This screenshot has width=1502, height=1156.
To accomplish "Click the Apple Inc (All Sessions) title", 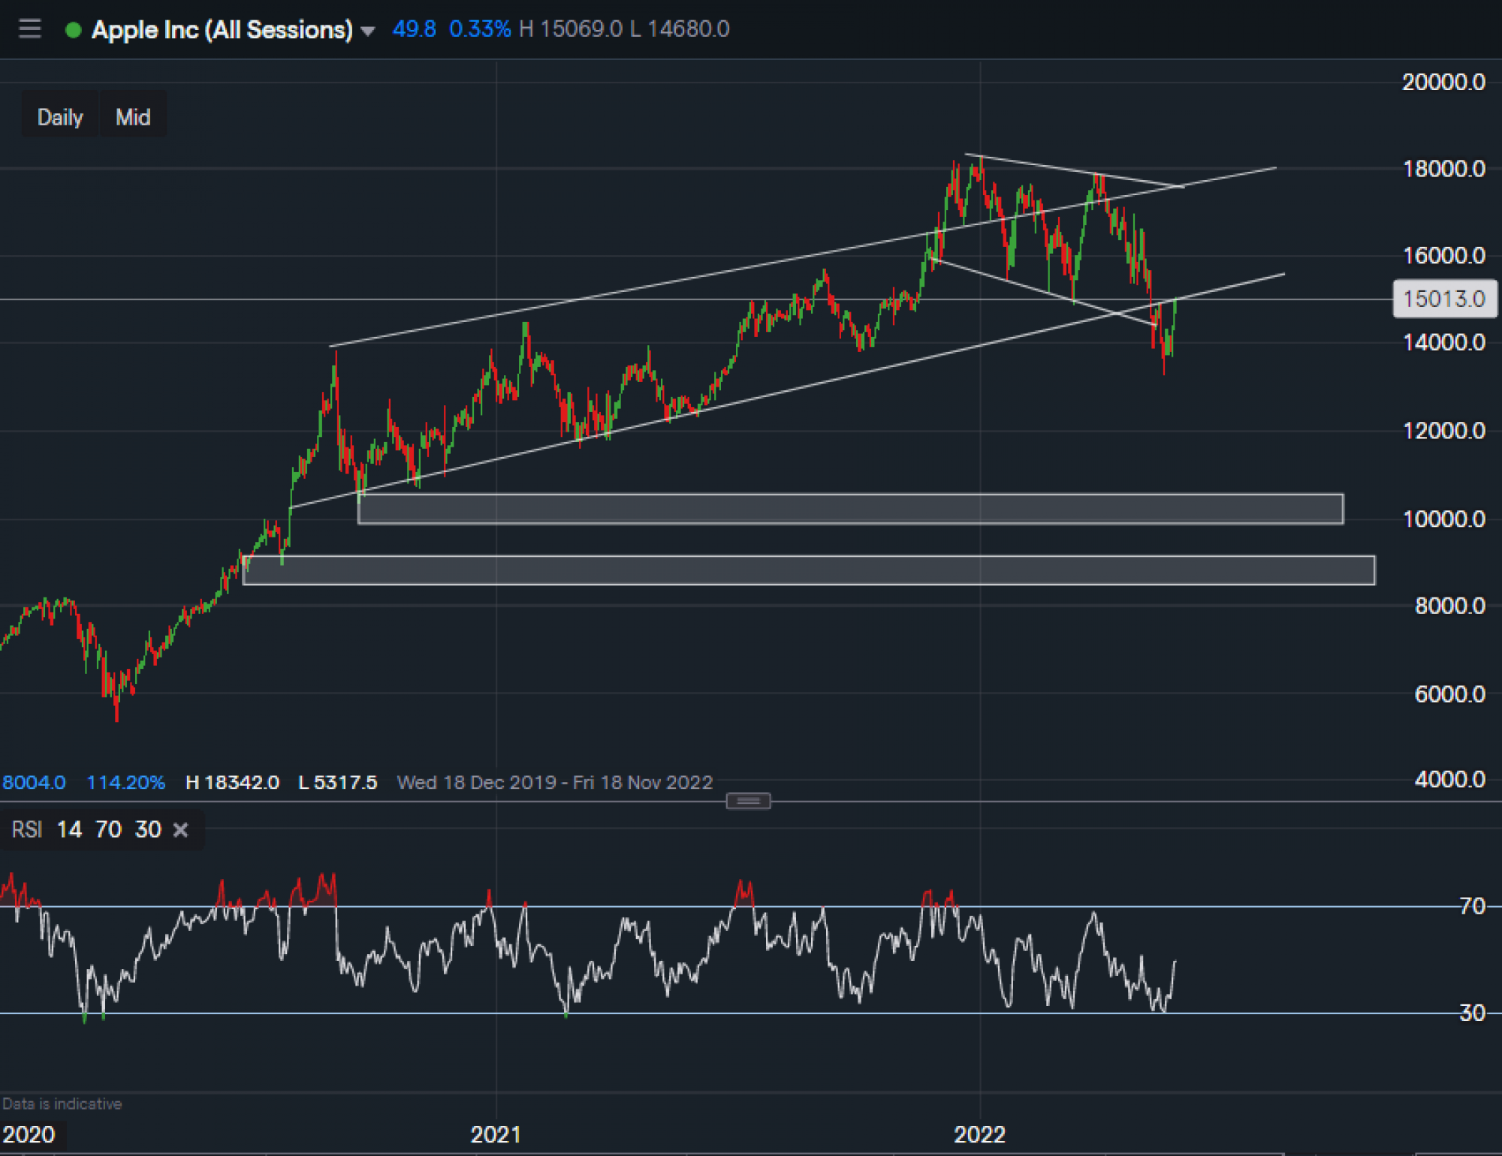I will 222,30.
